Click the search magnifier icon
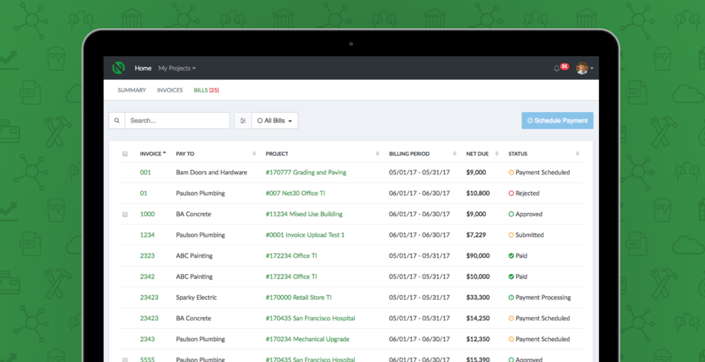Screen dimensions: 705x362 117,120
